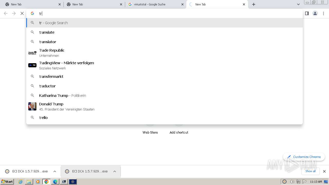Close the viriustotal Google Suche tab

point(182,4)
